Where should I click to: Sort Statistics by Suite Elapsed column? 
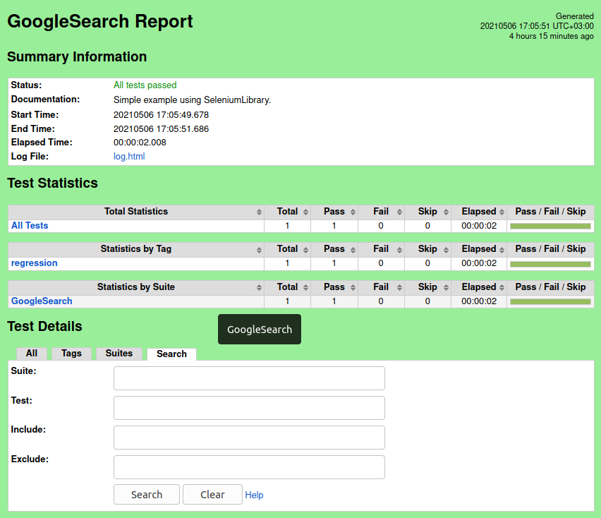click(479, 287)
